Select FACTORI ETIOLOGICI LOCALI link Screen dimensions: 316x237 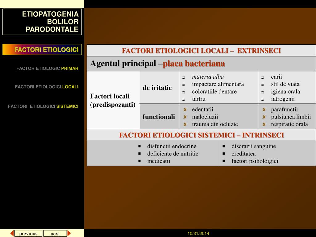(x=47, y=87)
